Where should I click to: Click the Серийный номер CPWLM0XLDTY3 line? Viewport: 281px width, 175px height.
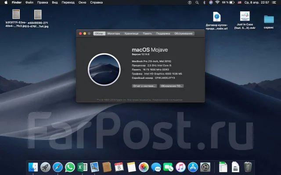153,78
